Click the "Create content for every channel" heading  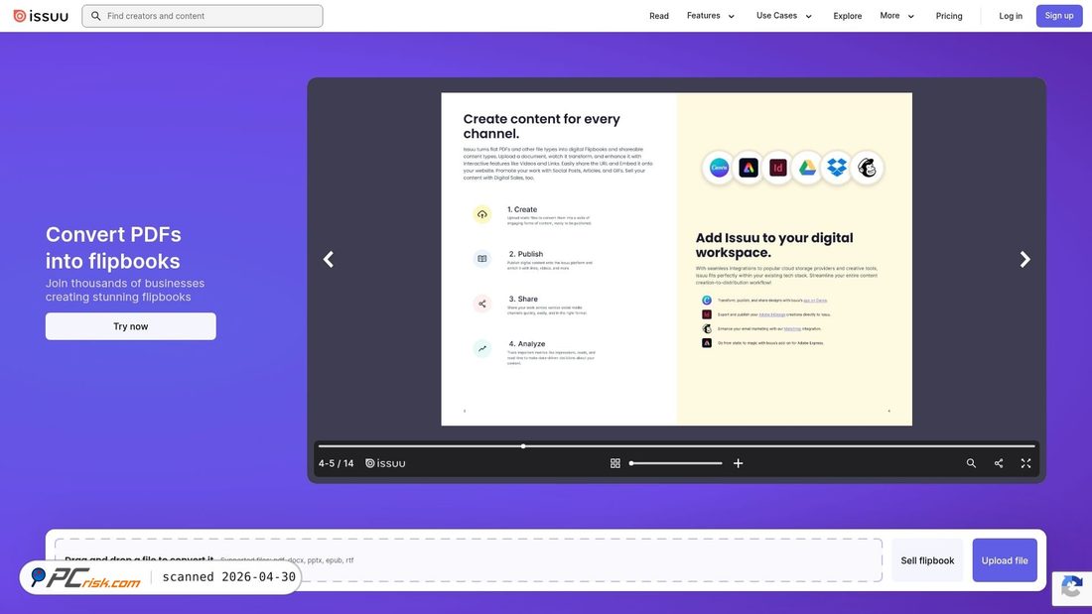click(x=541, y=126)
